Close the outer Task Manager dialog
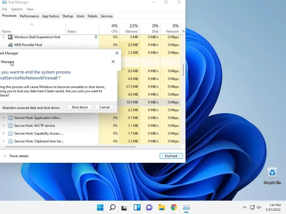The height and width of the screenshot is (214, 286). (117, 53)
